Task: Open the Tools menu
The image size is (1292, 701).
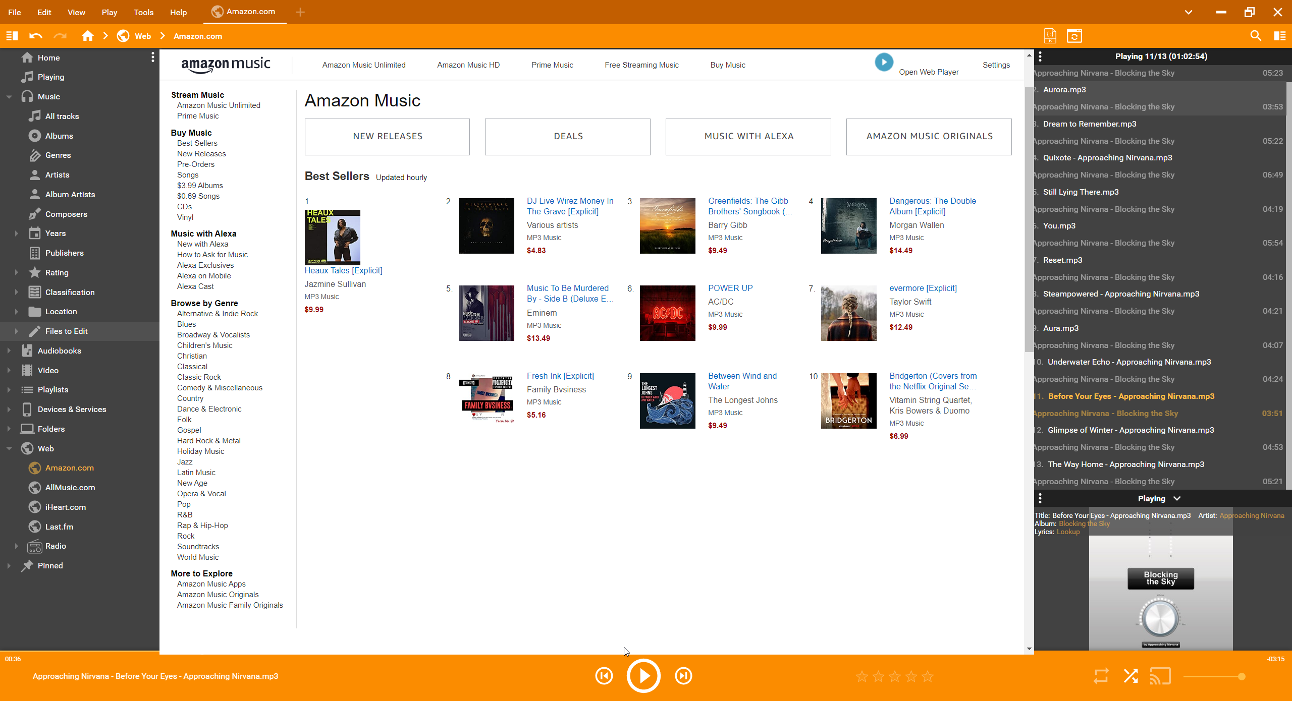Action: (x=143, y=12)
